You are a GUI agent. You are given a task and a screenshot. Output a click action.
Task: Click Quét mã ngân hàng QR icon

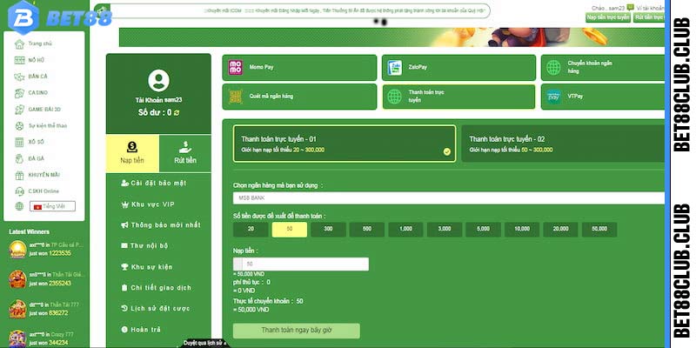coord(235,97)
